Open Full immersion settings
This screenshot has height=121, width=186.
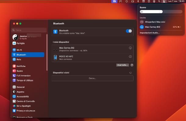28,76
